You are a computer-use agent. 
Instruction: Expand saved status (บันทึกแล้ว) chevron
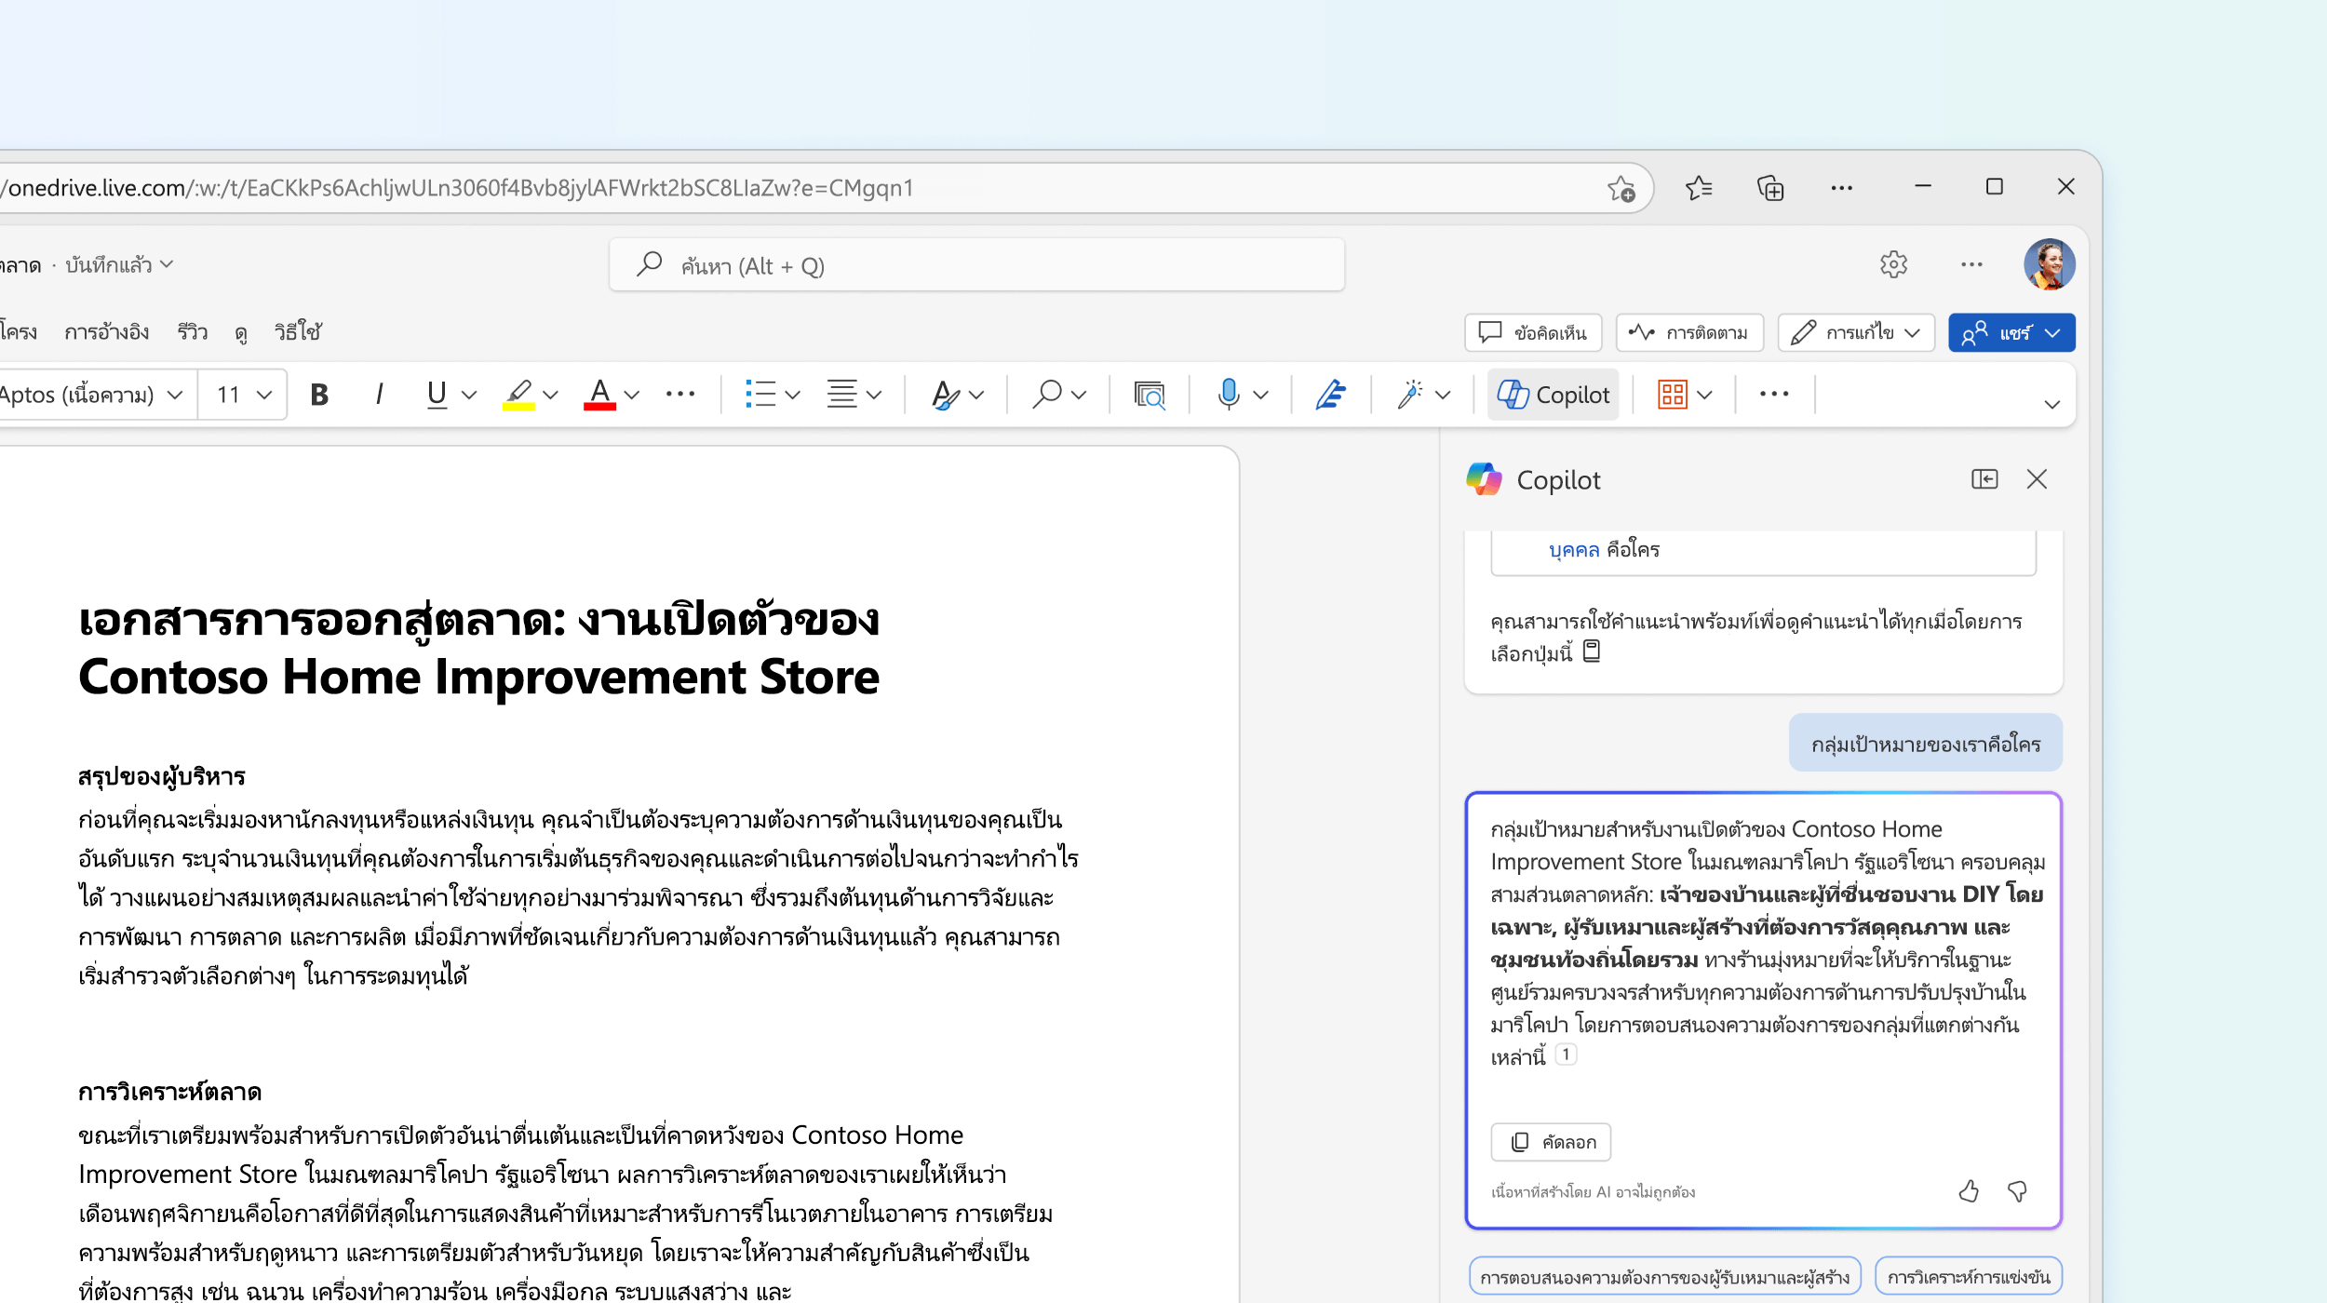pyautogui.click(x=167, y=264)
